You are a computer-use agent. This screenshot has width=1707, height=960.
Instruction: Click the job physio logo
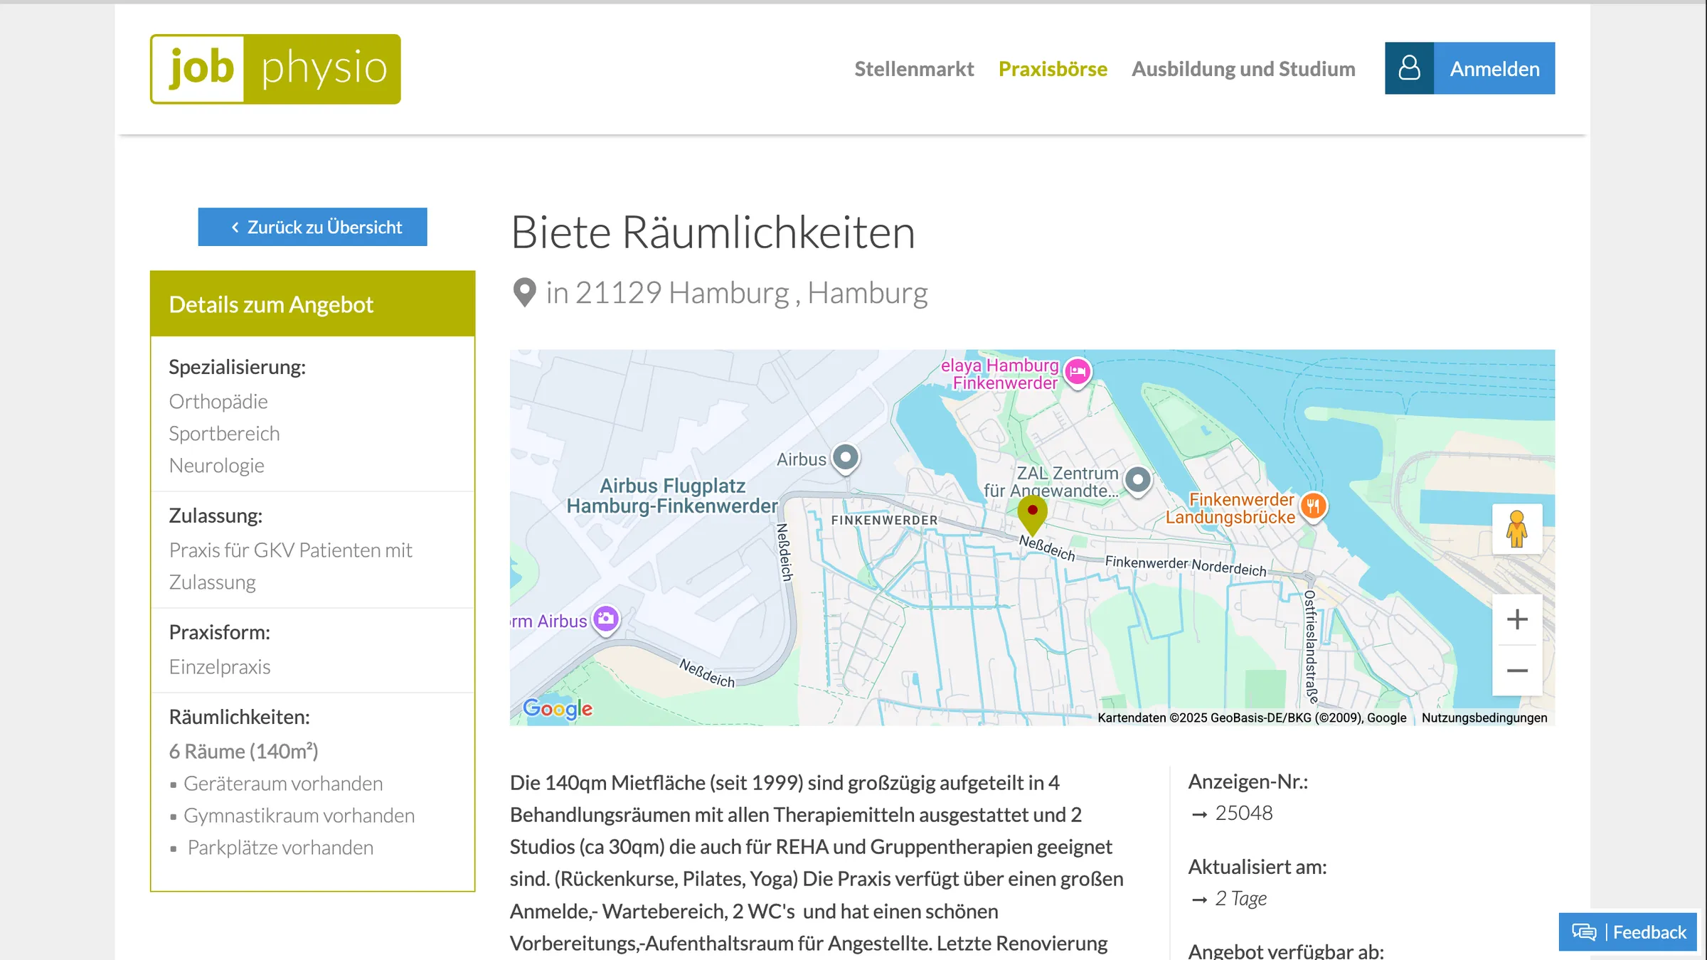(275, 68)
